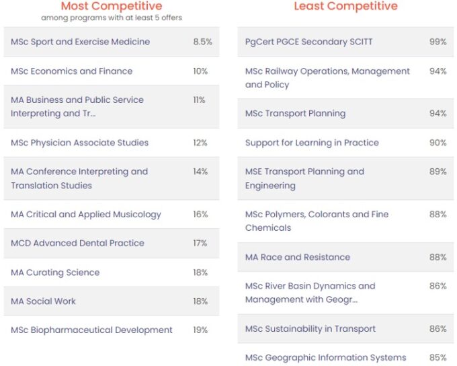The image size is (457, 366).
Task: Click MSc Polymers, Colorants and Fine Chemicals
Action: click(345, 221)
